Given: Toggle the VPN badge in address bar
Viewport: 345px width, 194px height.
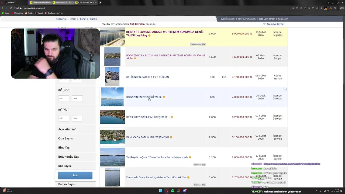Looking at the screenshot, I should coord(16,8).
